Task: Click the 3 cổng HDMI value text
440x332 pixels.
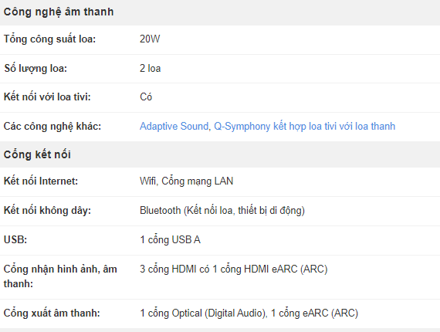Action: [x=233, y=269]
